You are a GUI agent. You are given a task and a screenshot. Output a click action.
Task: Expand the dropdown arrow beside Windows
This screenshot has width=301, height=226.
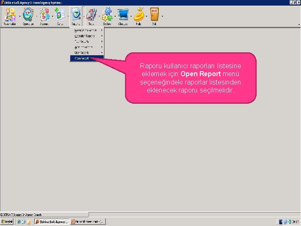131,16
